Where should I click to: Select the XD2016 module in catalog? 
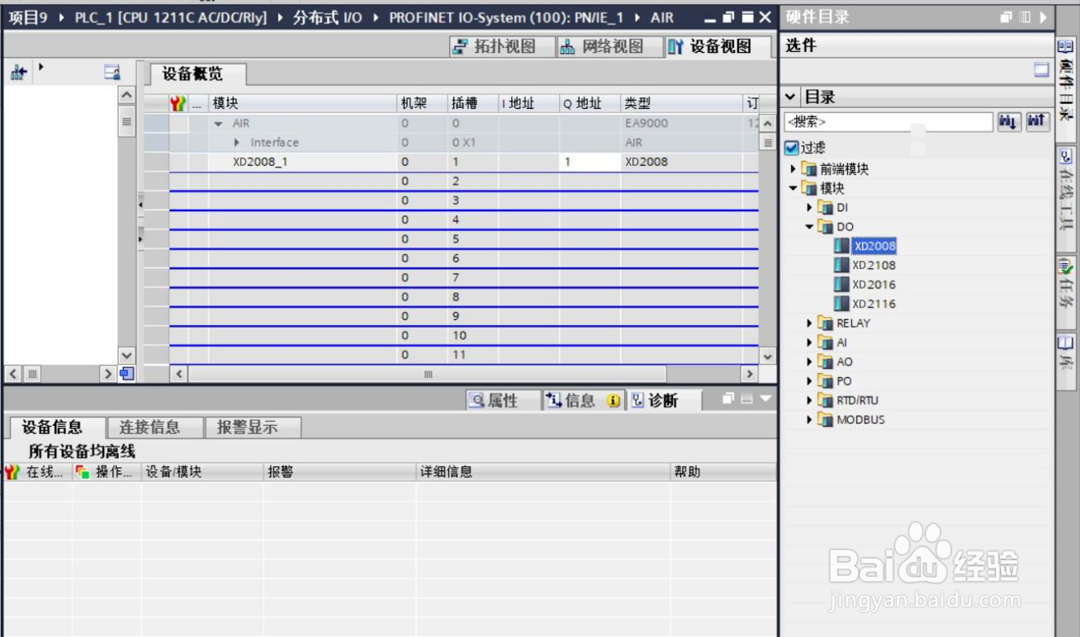(874, 285)
